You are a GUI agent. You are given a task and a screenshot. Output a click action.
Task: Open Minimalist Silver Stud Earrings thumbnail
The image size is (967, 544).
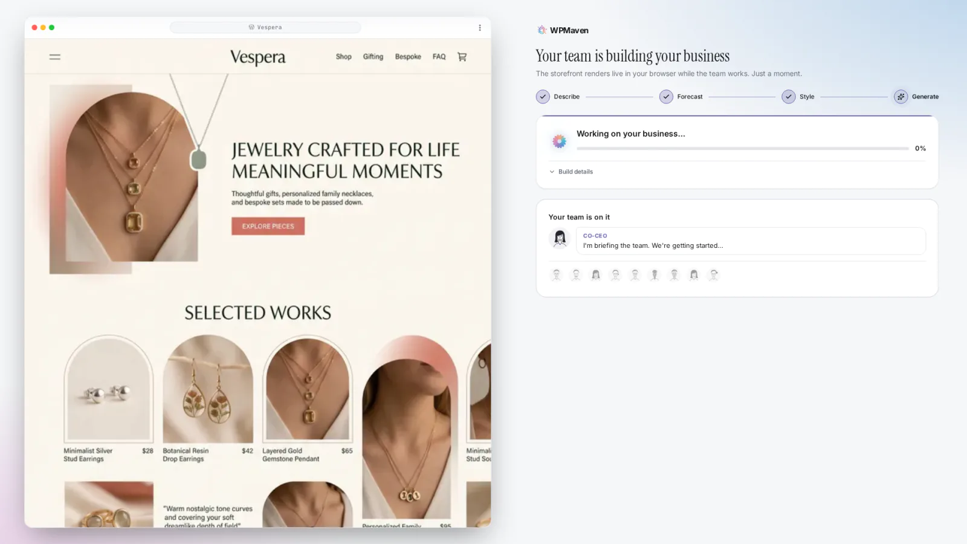[x=109, y=389]
